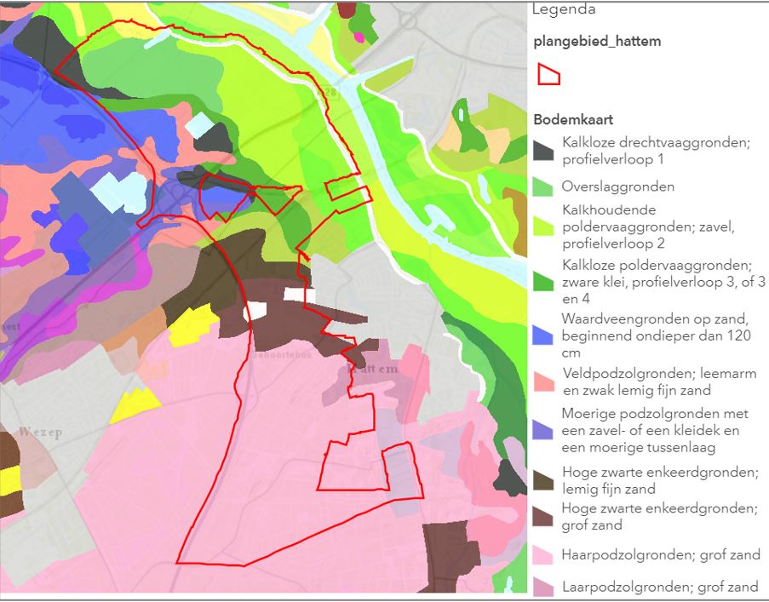Select the plangebied_hattem layer title

(596, 41)
